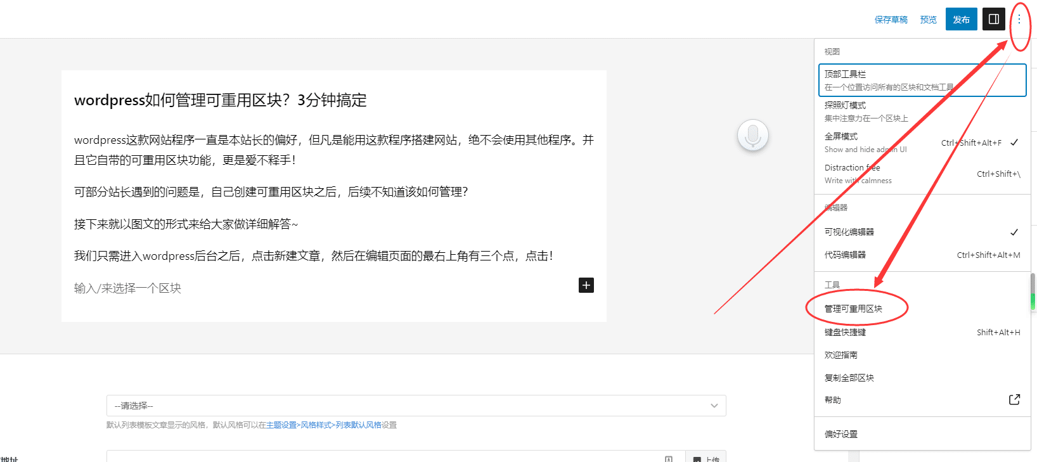Image resolution: width=1037 pixels, height=462 pixels.
Task: Click the menu panel vertical scrollbar thumb
Action: [1033, 292]
